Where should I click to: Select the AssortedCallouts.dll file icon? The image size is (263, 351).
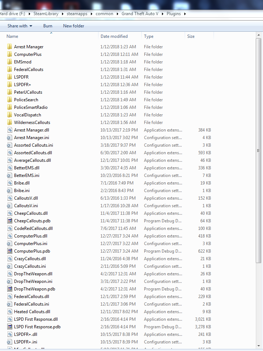coord(10,153)
